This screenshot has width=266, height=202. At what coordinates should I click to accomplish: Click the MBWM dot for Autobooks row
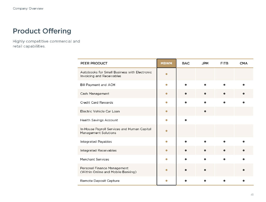(x=166, y=74)
